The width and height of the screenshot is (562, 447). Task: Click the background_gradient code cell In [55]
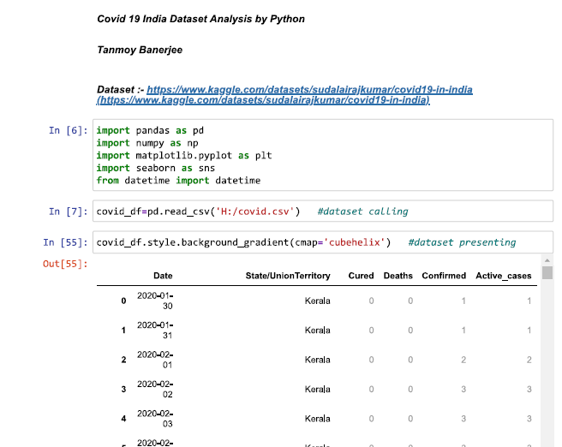pos(323,242)
